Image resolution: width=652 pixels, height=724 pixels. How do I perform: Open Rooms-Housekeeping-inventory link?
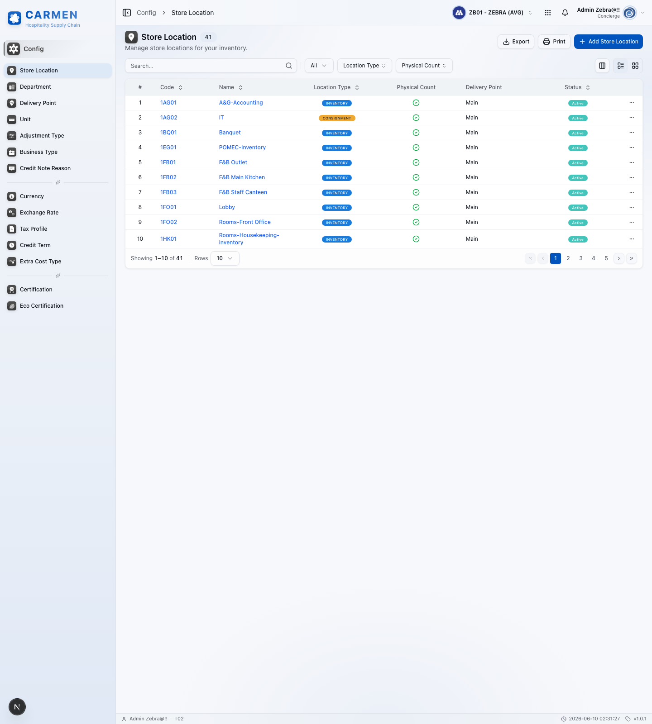point(249,239)
